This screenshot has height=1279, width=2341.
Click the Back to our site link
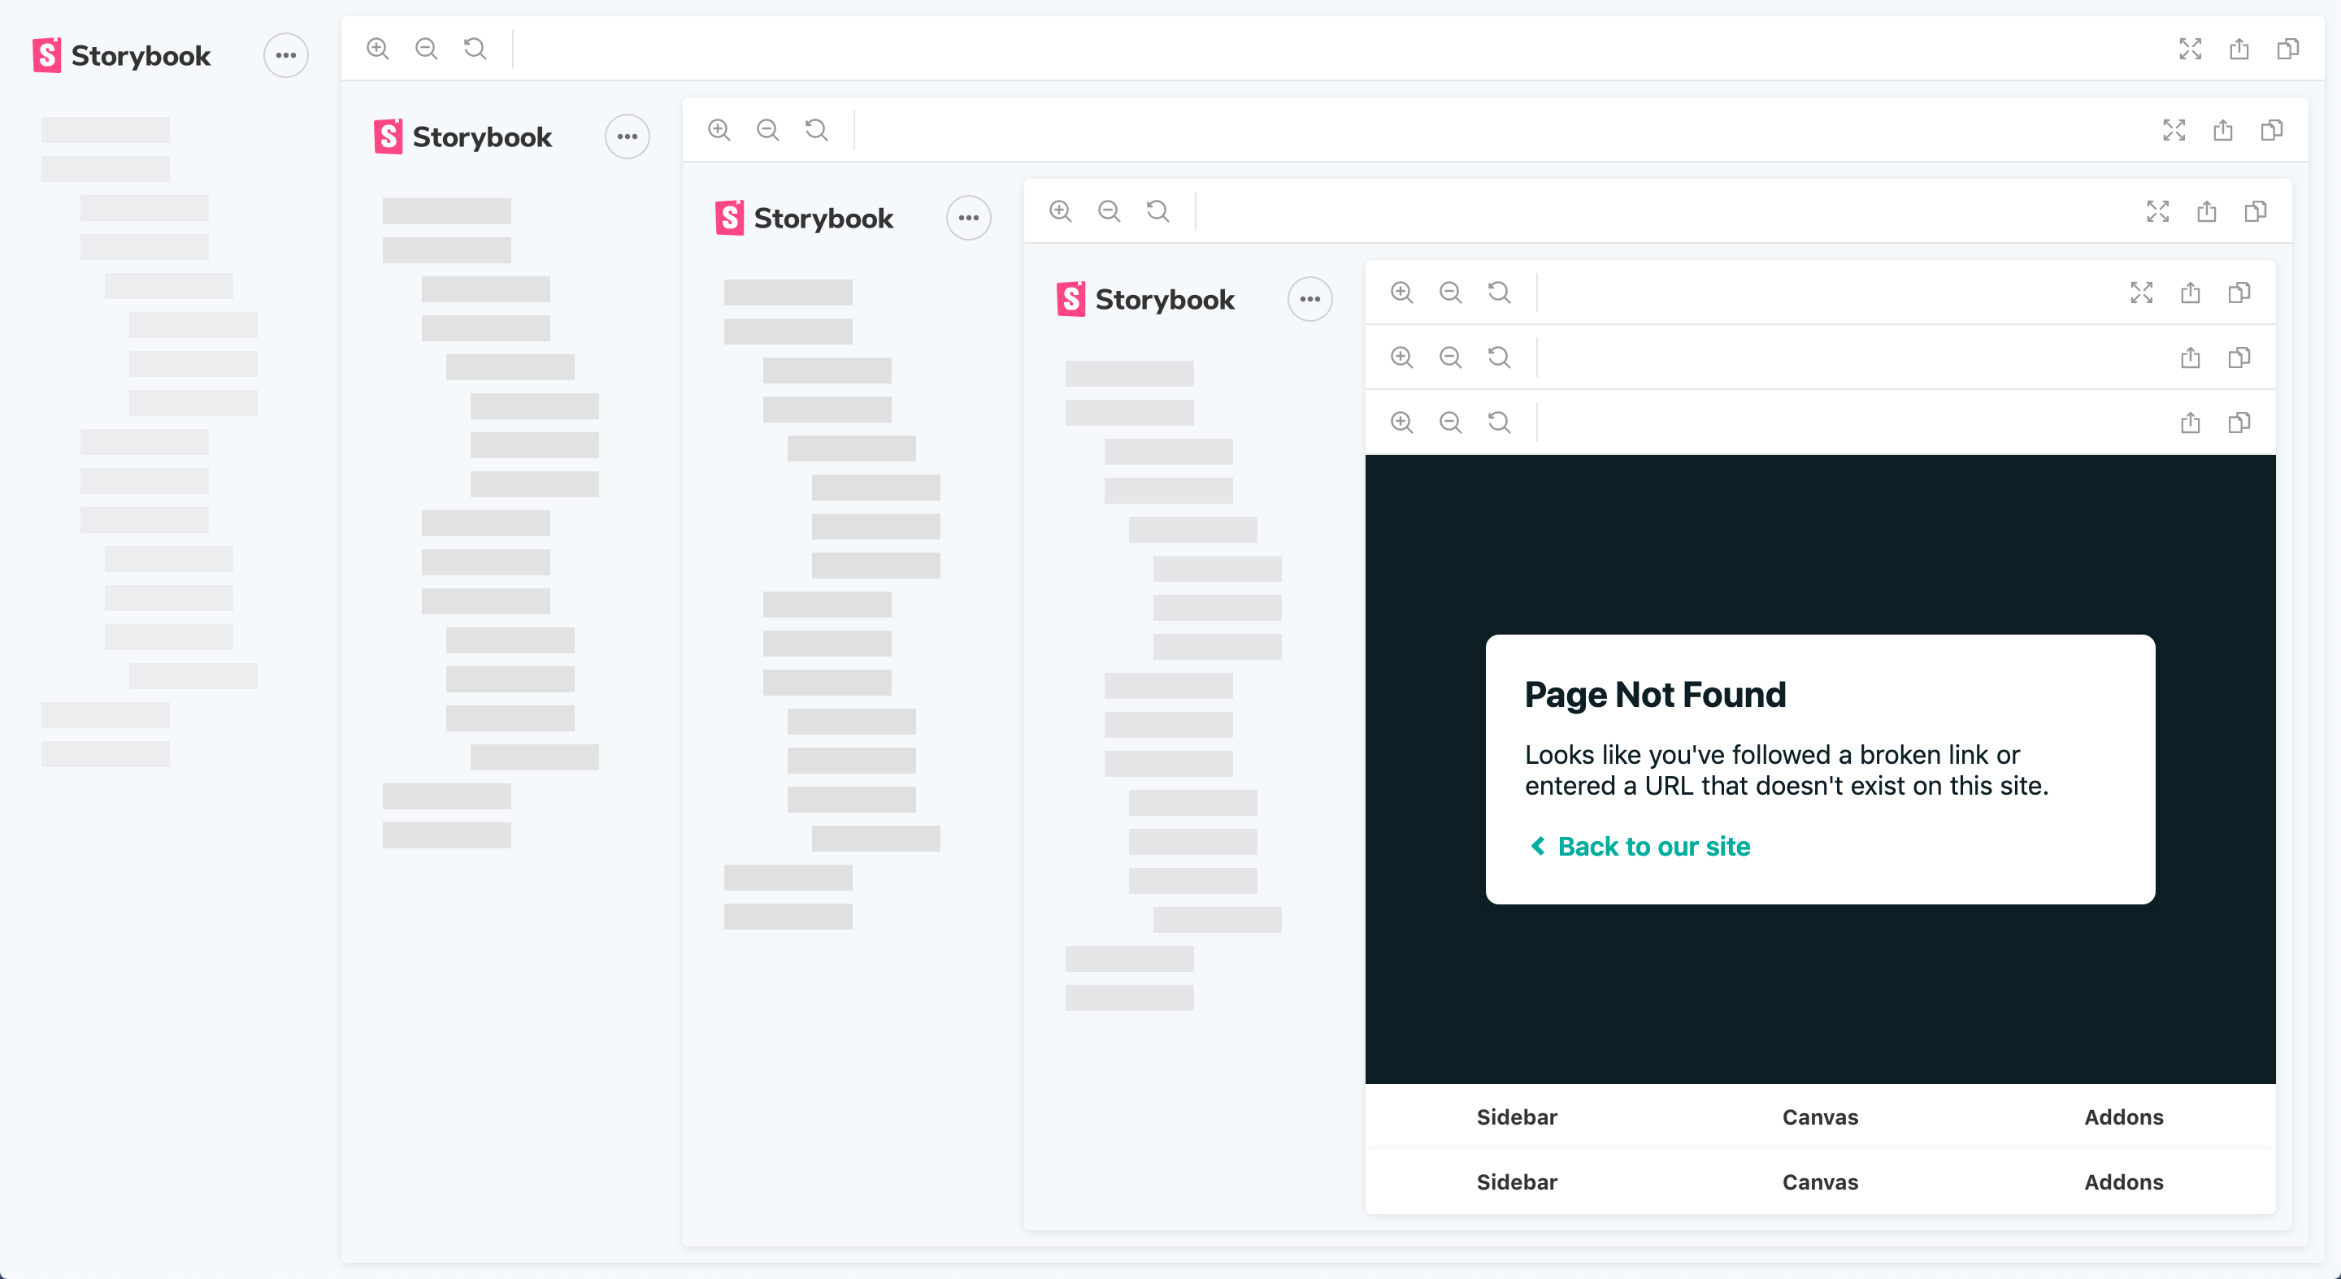pyautogui.click(x=1653, y=847)
